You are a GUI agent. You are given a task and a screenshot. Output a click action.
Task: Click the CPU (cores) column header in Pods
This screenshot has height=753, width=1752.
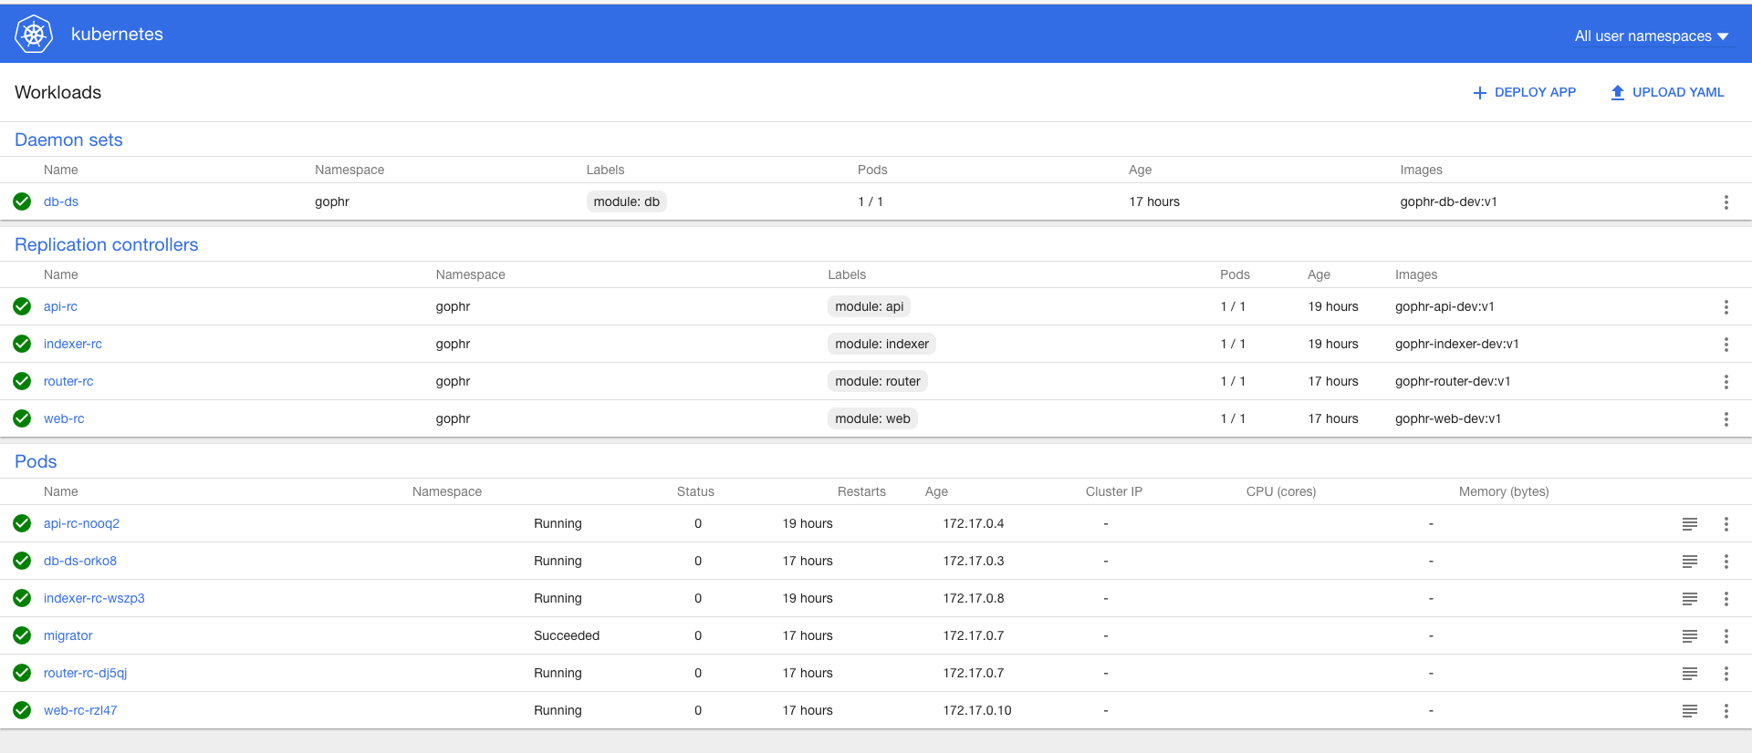[1281, 491]
